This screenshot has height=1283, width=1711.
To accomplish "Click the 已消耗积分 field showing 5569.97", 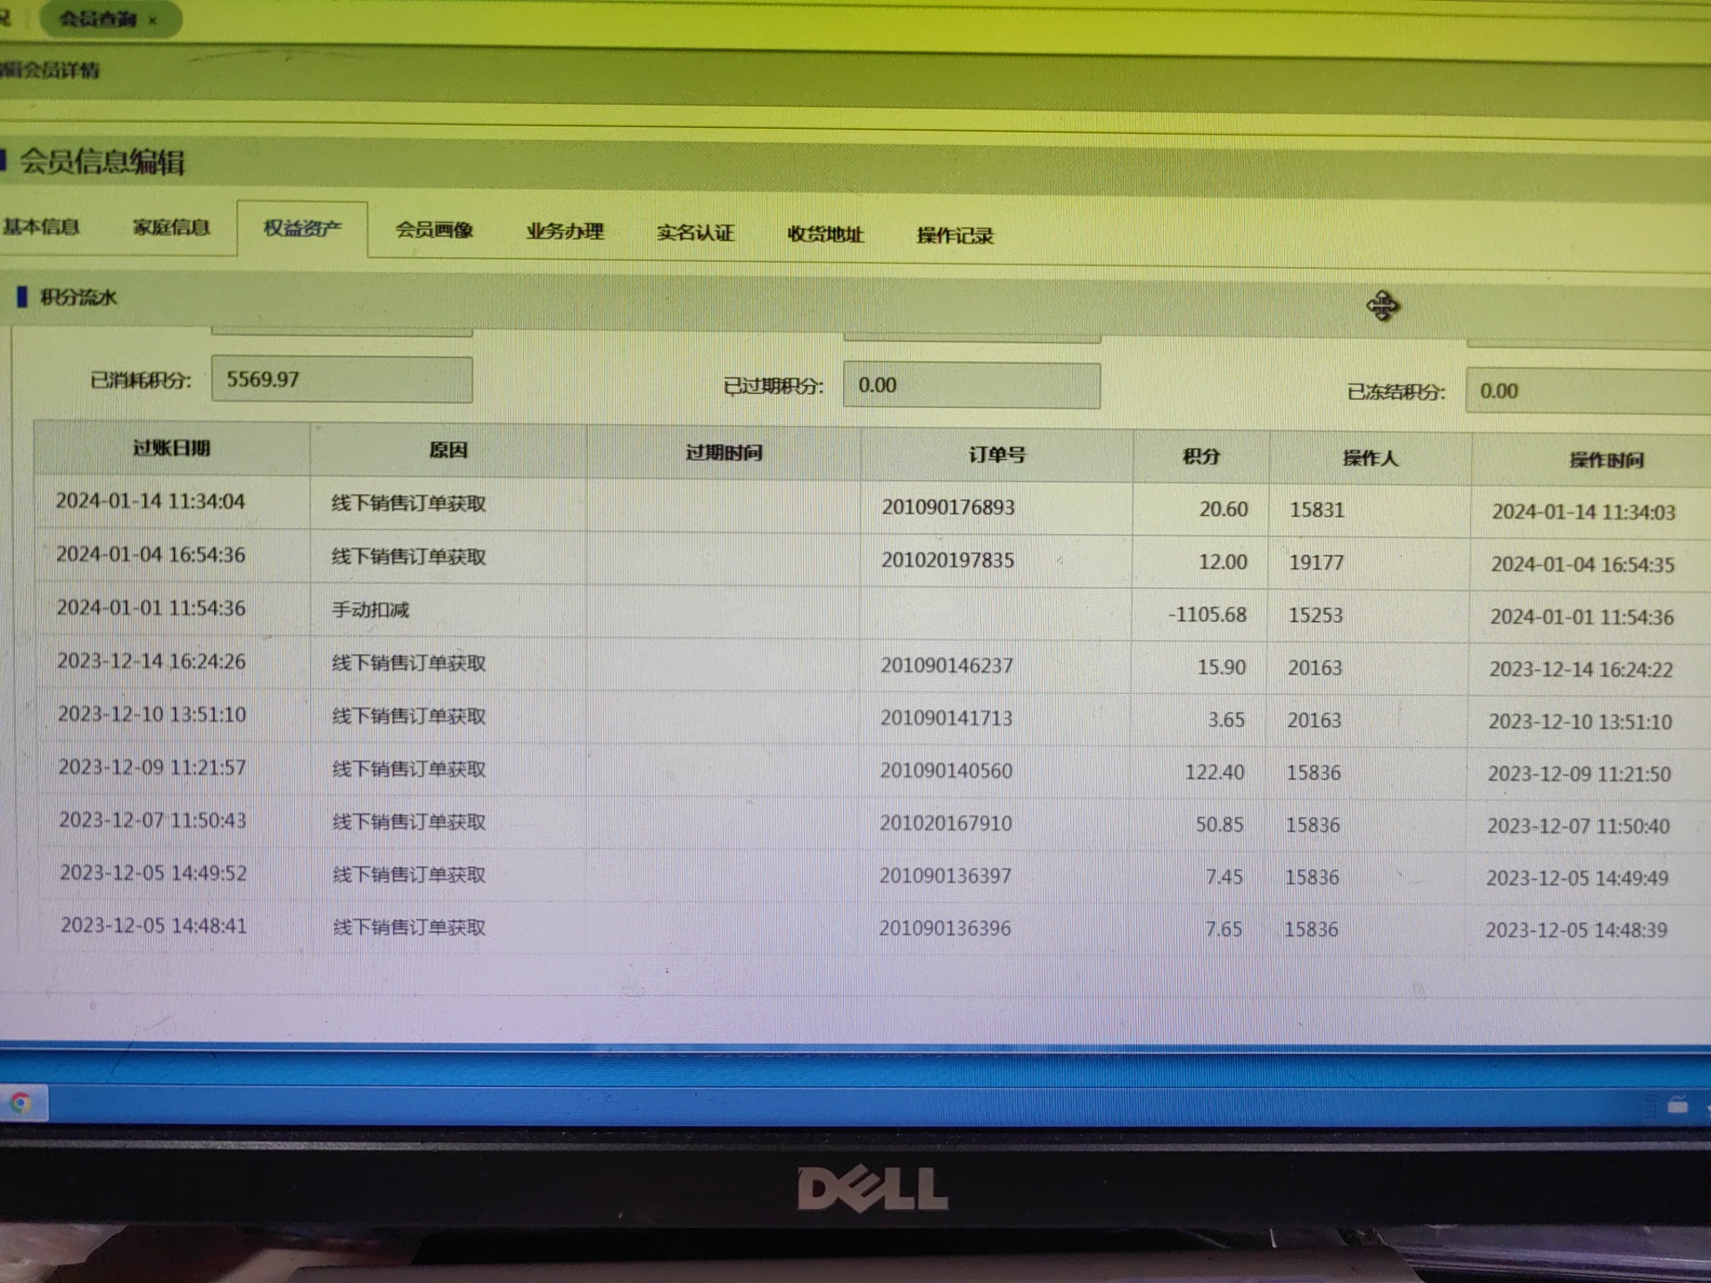I will pyautogui.click(x=341, y=380).
